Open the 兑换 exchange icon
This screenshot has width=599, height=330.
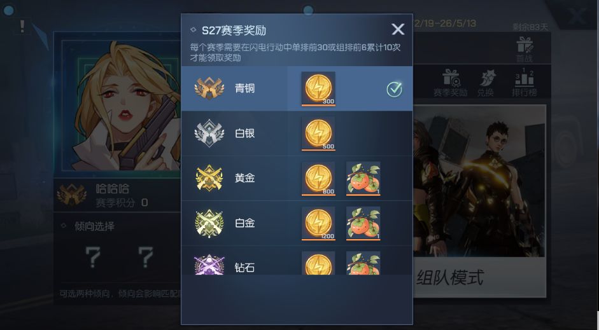point(486,83)
